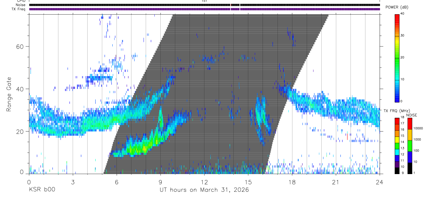
Task: Click the 6 tick on the UT hours axis
Action: (117, 181)
